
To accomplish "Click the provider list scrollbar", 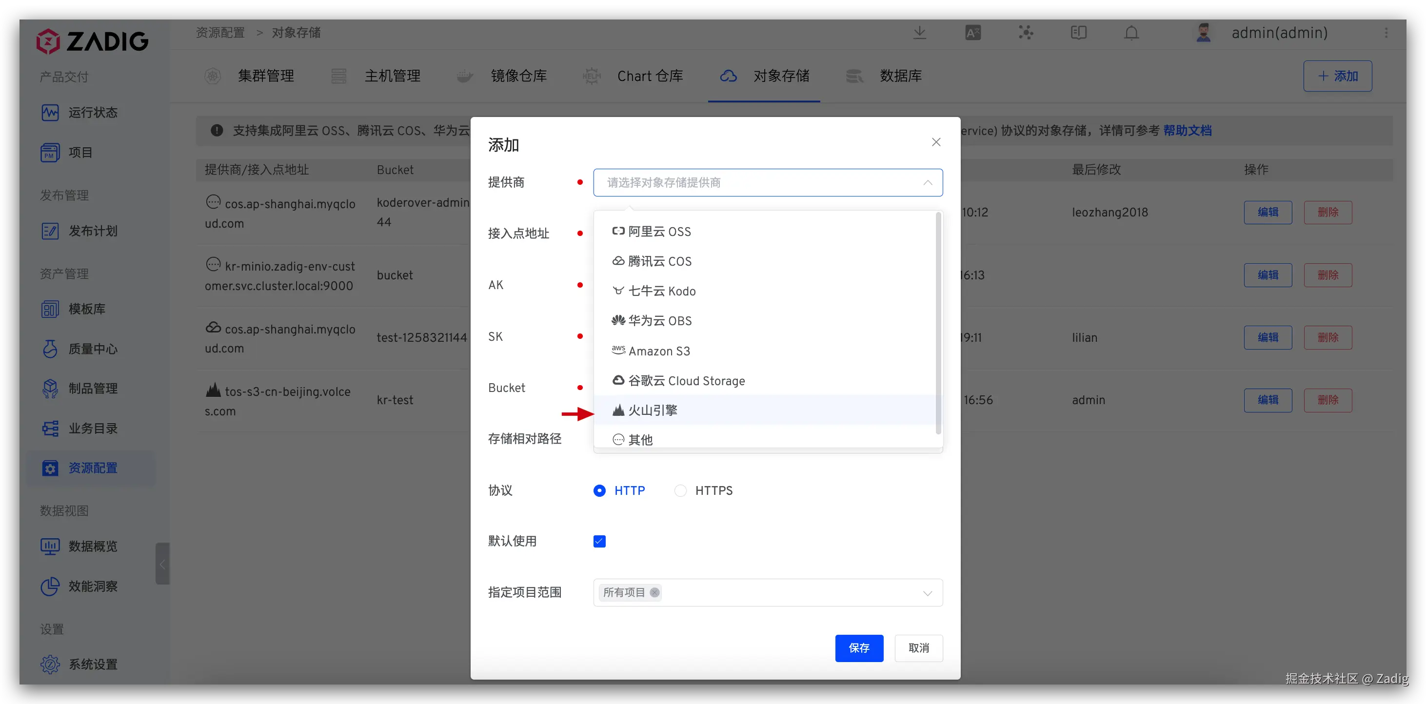I will [938, 323].
